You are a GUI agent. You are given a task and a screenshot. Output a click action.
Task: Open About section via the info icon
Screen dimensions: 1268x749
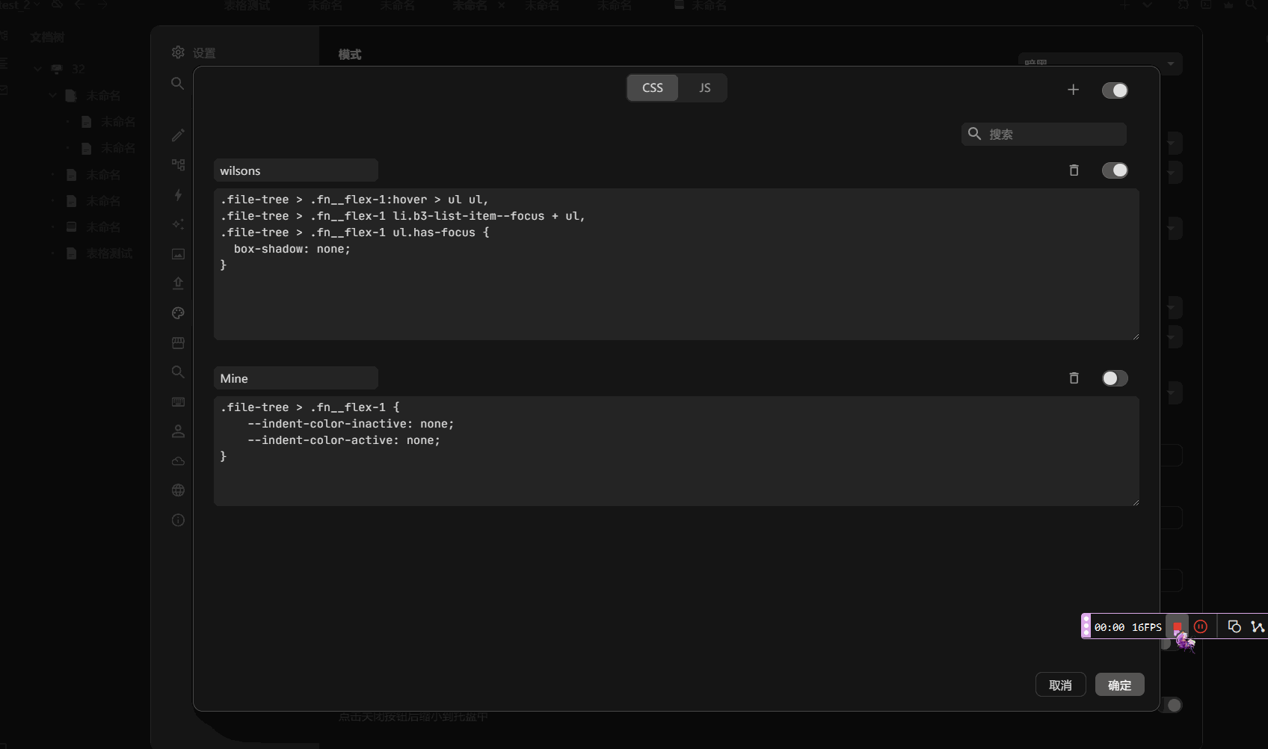178,520
